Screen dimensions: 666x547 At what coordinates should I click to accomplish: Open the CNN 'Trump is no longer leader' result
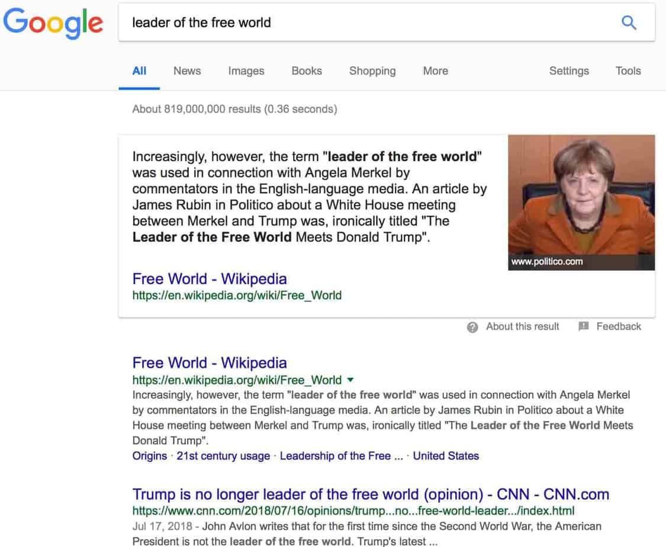371,494
